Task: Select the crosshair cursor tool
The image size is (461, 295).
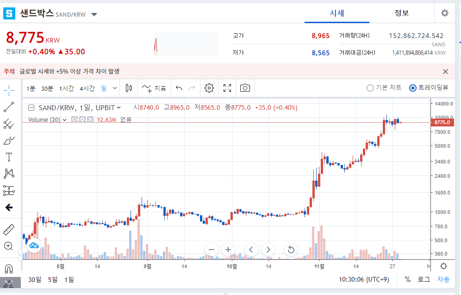Action: (x=9, y=91)
